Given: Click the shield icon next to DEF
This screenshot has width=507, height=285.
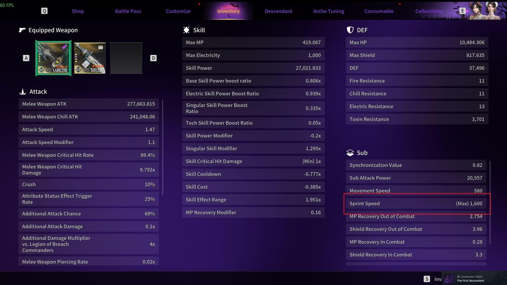Looking at the screenshot, I should tap(350, 30).
